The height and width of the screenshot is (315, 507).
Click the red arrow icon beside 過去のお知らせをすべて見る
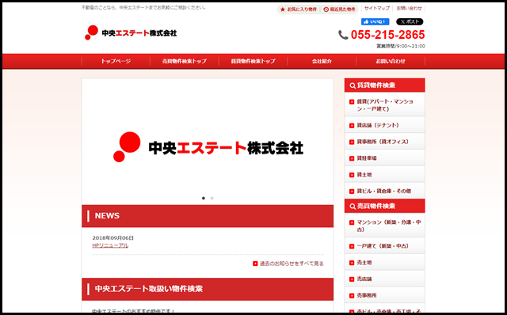coord(255,264)
